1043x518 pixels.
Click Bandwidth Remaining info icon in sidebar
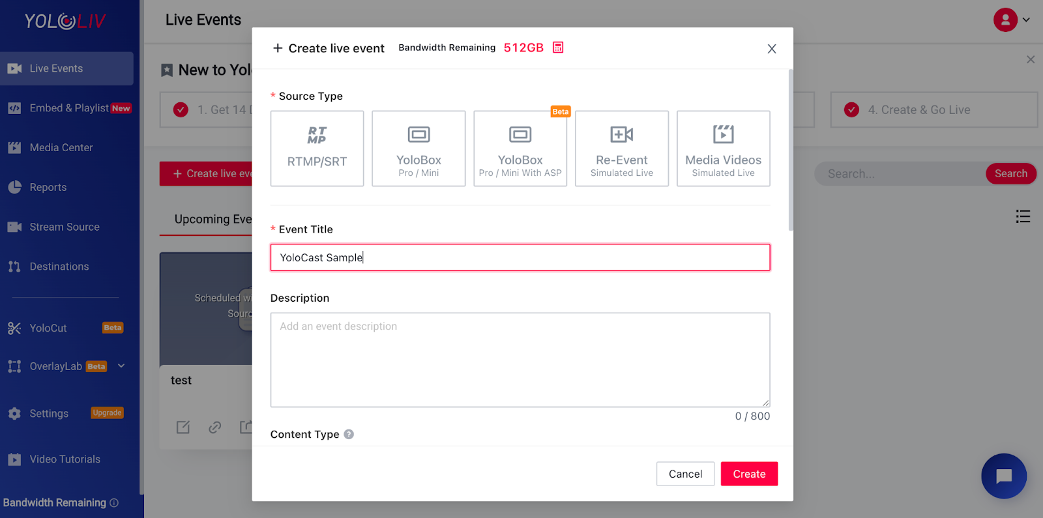click(x=114, y=503)
